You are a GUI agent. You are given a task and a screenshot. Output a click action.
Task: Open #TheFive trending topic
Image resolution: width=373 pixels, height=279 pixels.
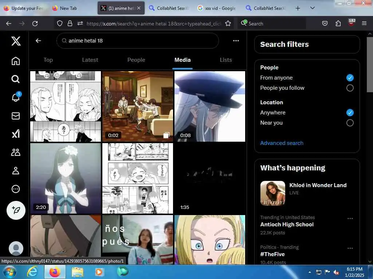click(272, 254)
